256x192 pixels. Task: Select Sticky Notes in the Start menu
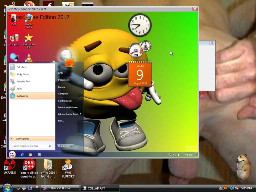click(x=32, y=74)
